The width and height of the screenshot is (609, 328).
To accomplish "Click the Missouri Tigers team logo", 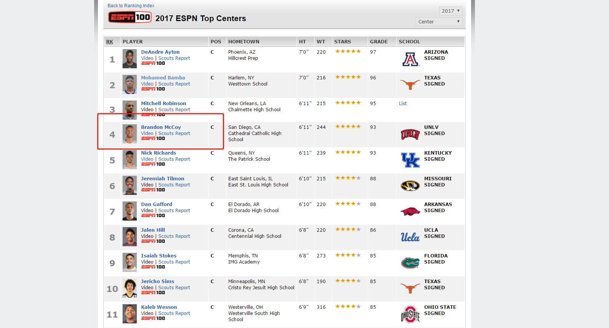I will pyautogui.click(x=410, y=186).
